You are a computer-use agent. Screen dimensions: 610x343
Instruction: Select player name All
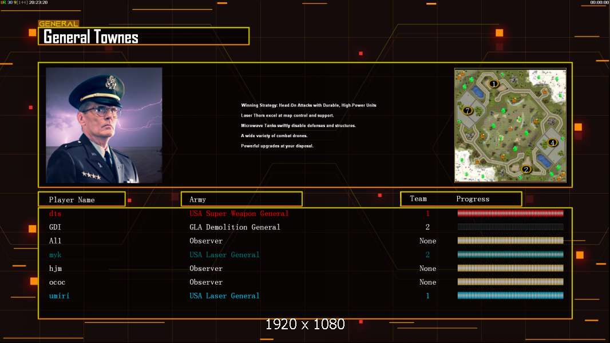pos(55,241)
